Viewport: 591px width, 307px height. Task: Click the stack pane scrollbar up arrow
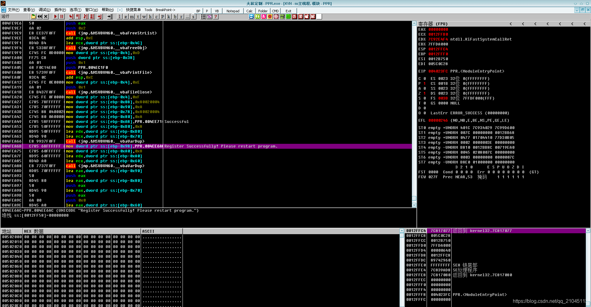(x=588, y=230)
